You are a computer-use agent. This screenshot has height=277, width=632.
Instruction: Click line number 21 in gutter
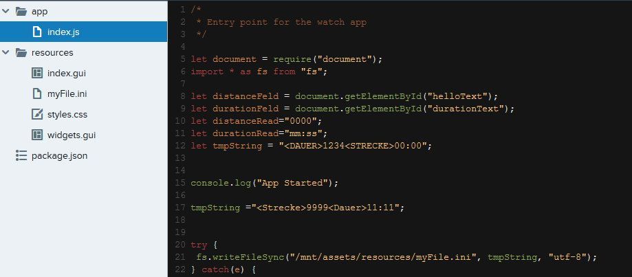180,257
